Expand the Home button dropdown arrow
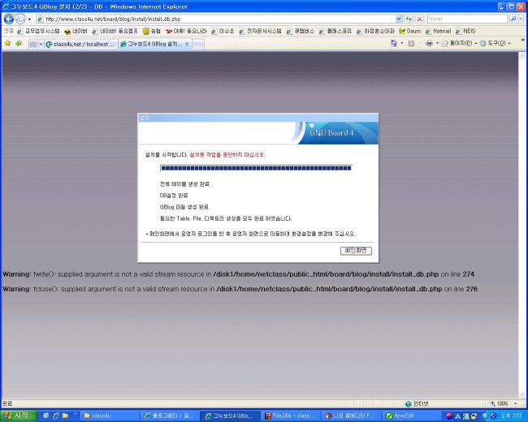The height and width of the screenshot is (422, 528). [401, 43]
